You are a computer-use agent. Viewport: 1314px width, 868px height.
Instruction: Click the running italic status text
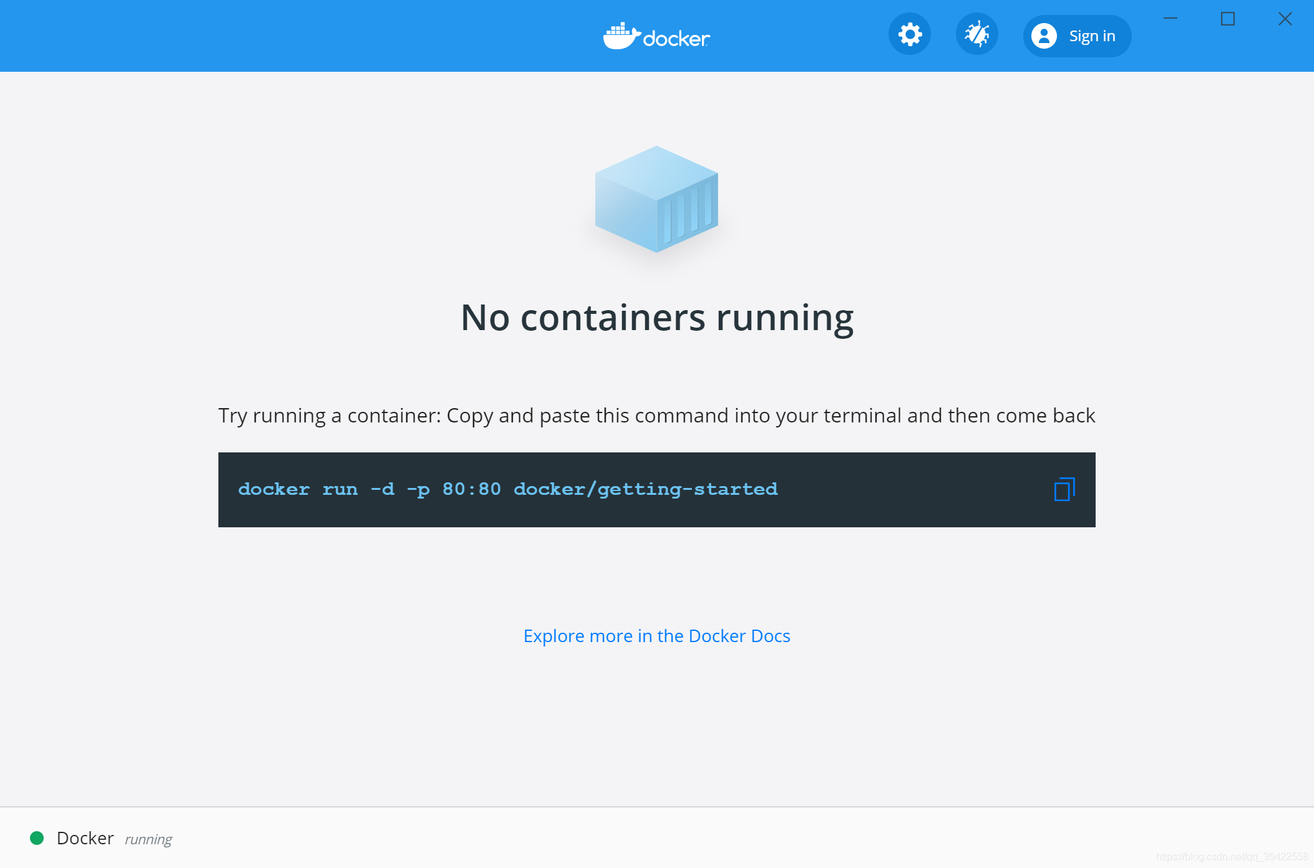tap(148, 839)
